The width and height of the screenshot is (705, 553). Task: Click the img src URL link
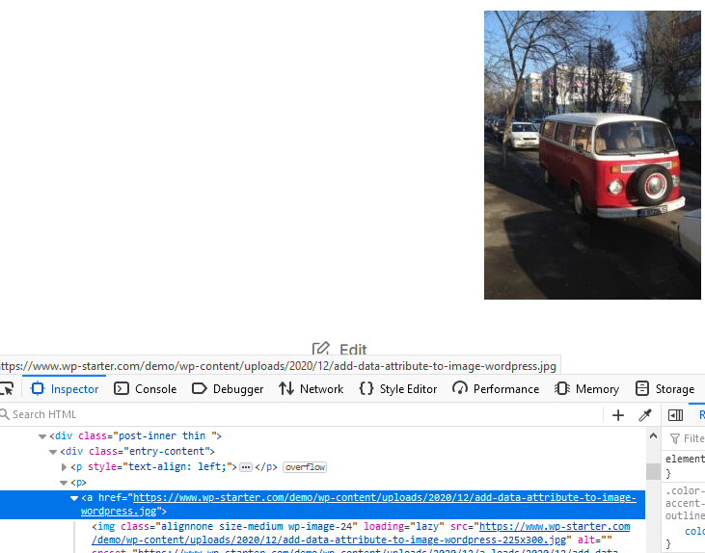point(361,533)
